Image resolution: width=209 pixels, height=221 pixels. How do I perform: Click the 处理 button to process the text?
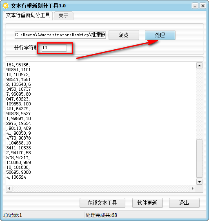[160, 35]
